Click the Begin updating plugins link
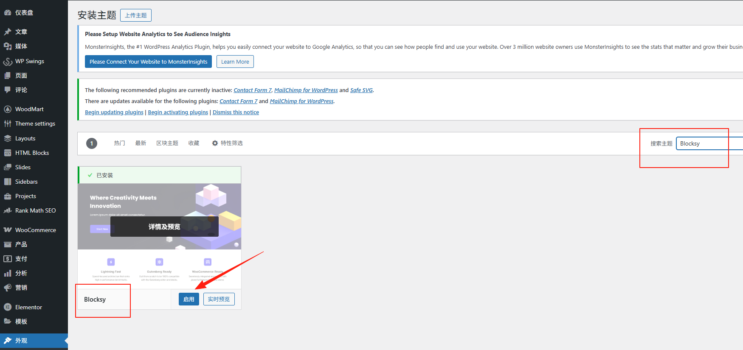Screen dimensions: 743x350 [x=114, y=112]
